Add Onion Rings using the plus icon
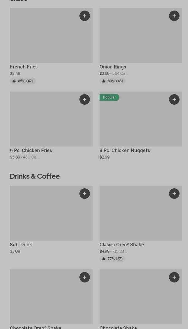Viewport: 188px width, 329px height. (x=174, y=16)
